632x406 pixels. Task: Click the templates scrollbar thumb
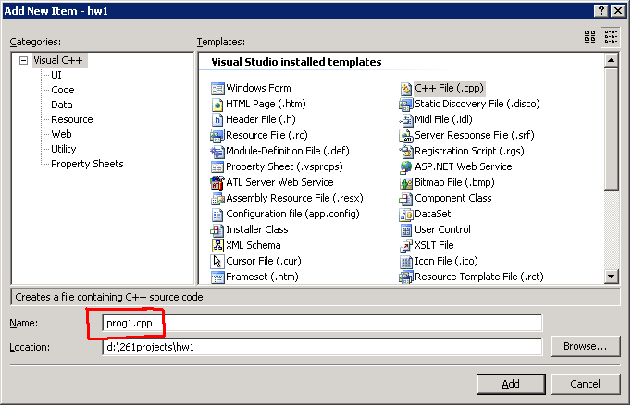pos(611,129)
